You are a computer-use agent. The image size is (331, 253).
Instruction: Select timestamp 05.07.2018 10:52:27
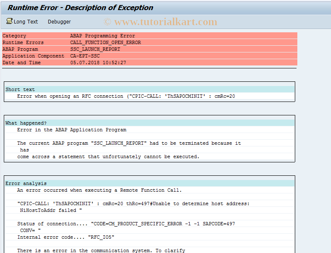point(98,63)
